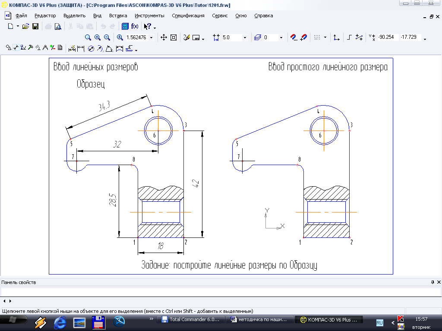This screenshot has width=442, height=331.
Task: Click the zoom out magnifier
Action: (107, 37)
